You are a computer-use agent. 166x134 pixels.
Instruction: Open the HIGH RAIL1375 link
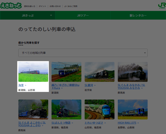tap(127, 123)
